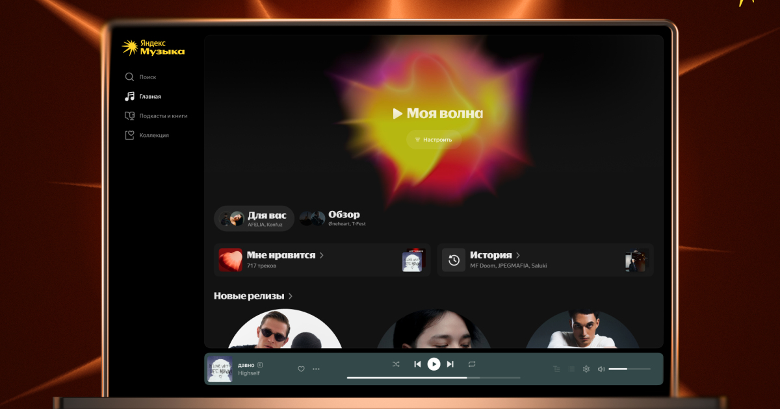The width and height of the screenshot is (780, 409).
Task: Toggle repeat mode in player
Action: [472, 364]
